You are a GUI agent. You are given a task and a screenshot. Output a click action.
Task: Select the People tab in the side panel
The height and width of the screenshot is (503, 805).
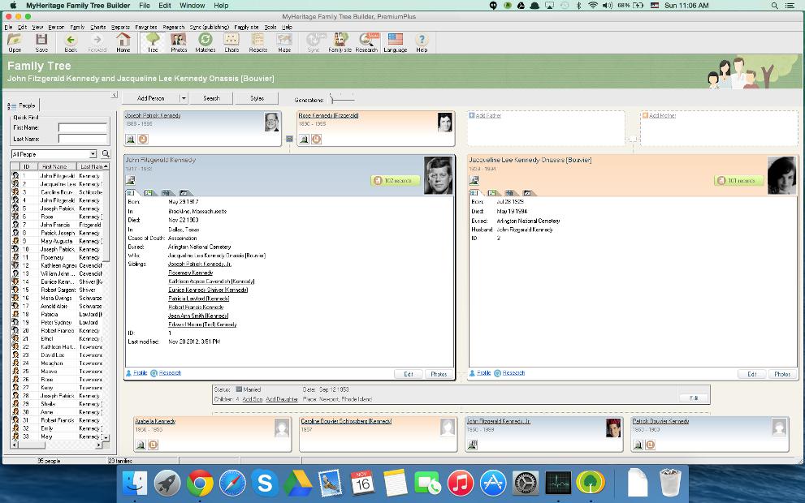[23, 105]
